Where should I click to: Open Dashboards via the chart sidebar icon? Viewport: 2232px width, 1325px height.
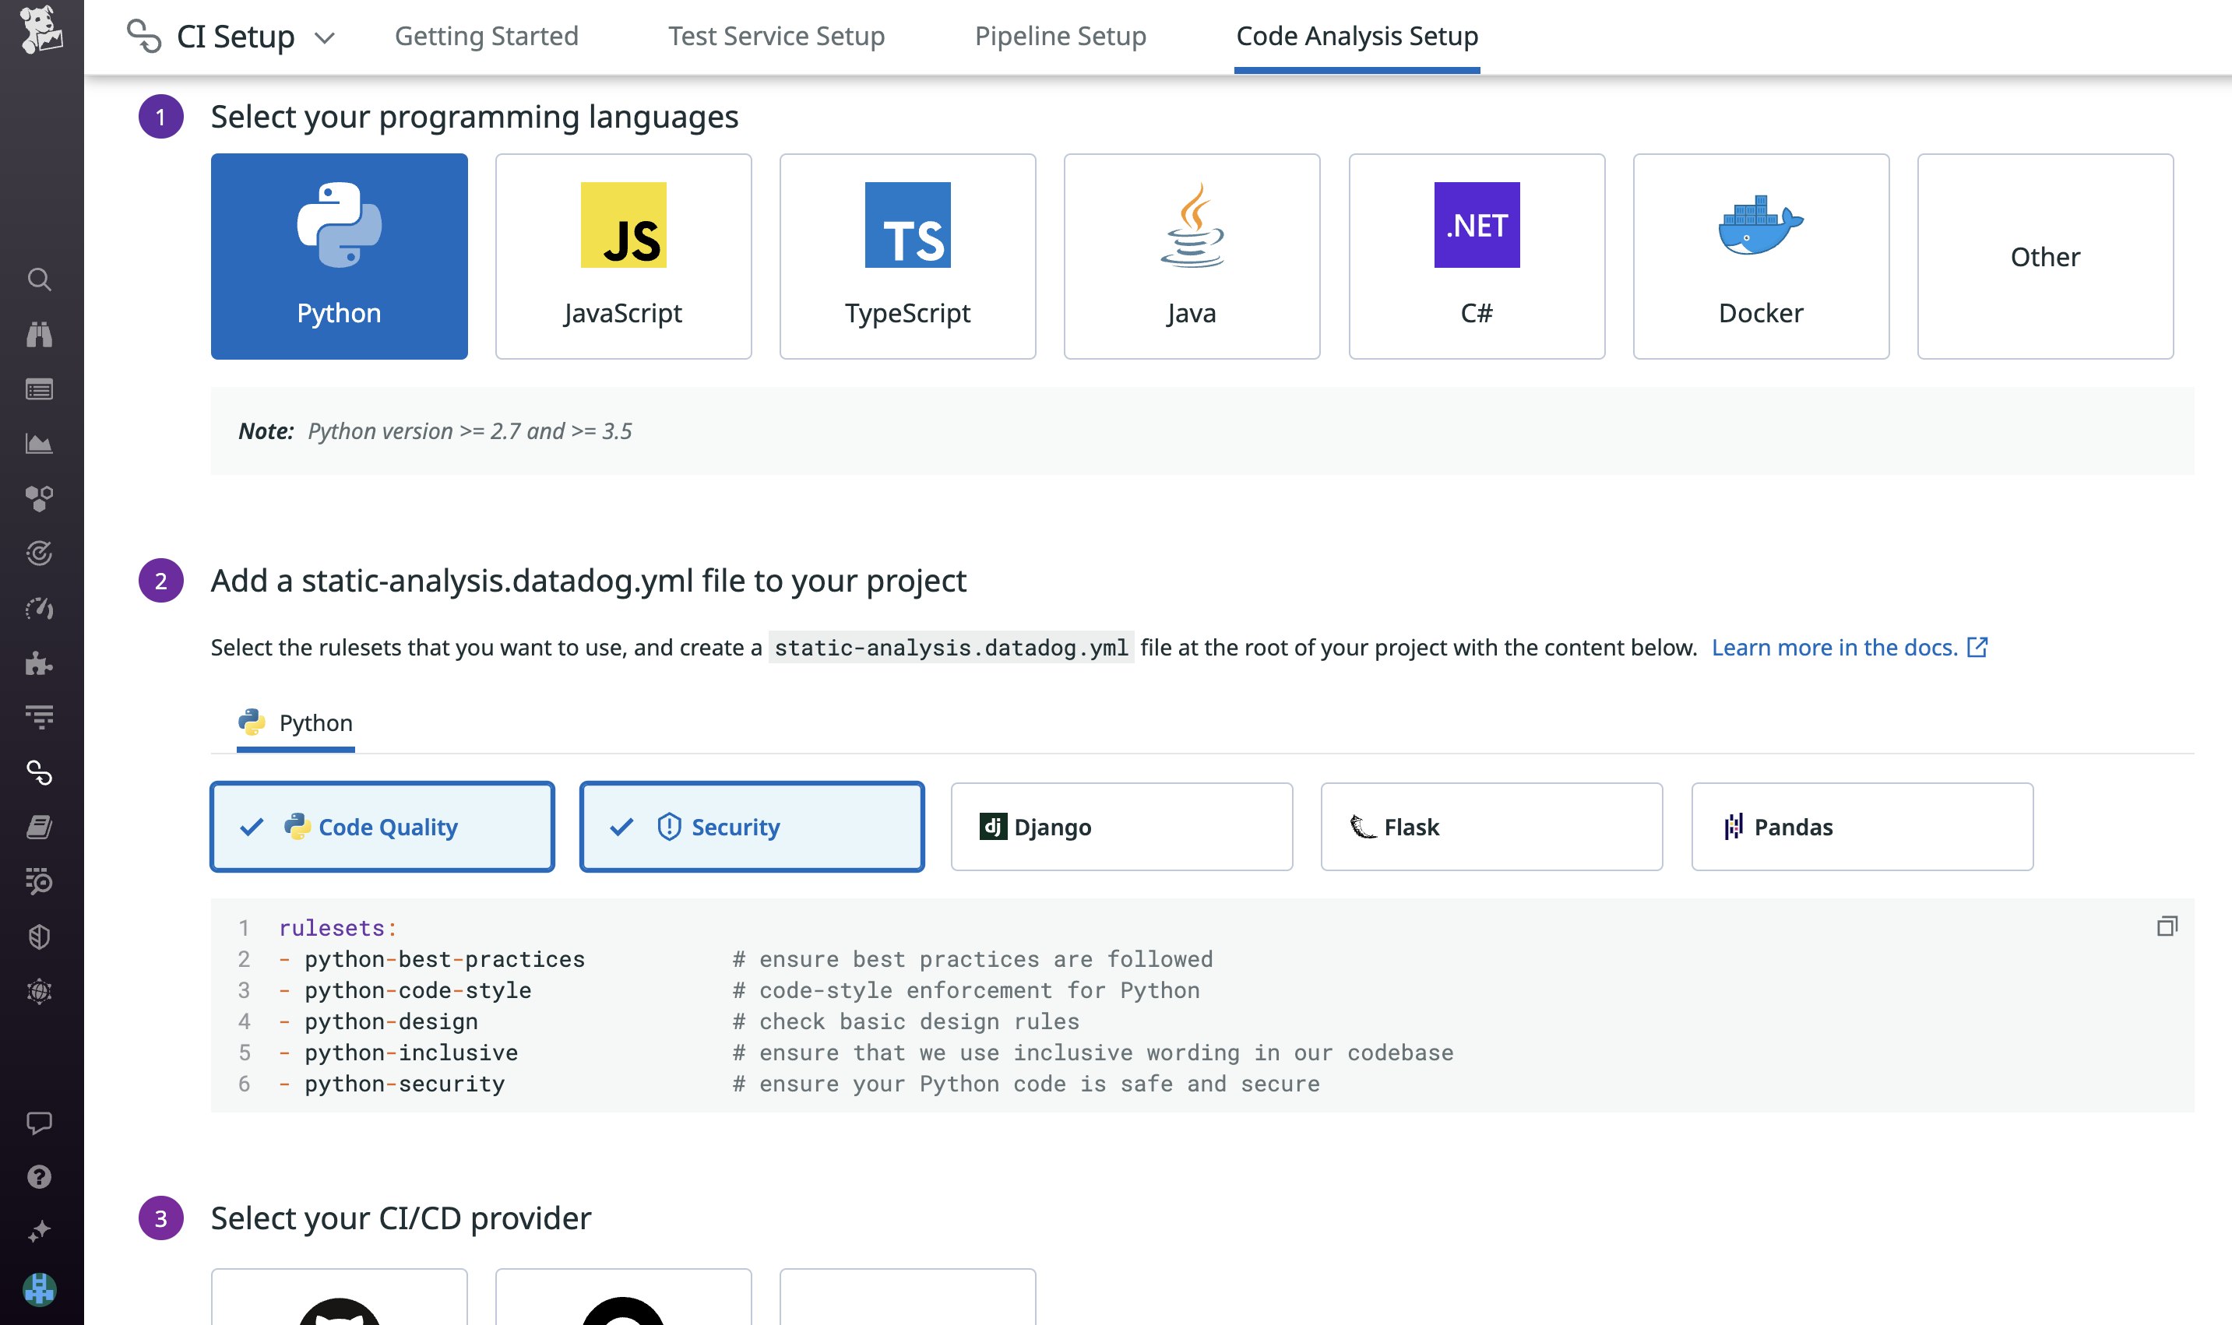click(40, 444)
